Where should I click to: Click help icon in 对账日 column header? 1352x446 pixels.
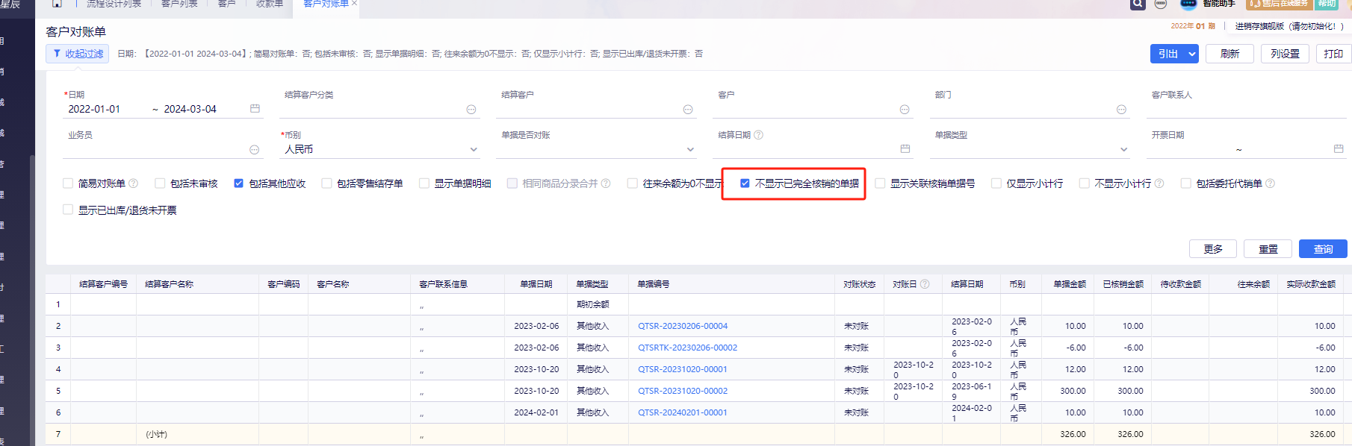925,284
